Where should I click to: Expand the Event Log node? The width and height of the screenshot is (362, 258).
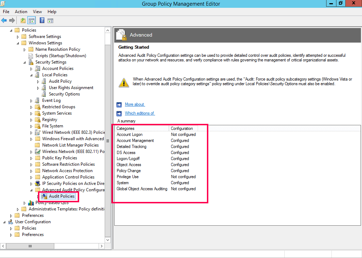click(31, 100)
